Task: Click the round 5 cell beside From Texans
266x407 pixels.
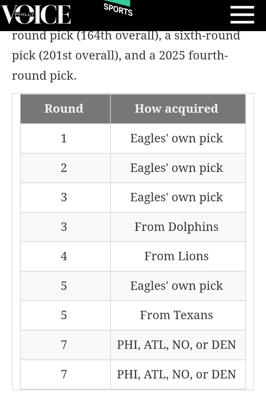Action: [x=64, y=315]
